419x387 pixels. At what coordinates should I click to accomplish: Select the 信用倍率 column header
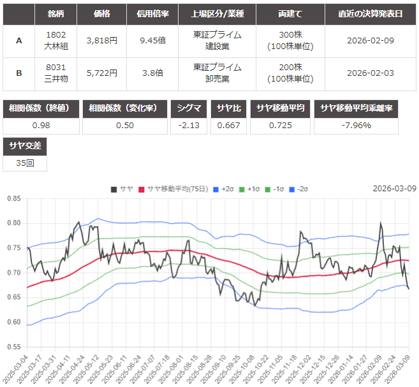pyautogui.click(x=154, y=13)
